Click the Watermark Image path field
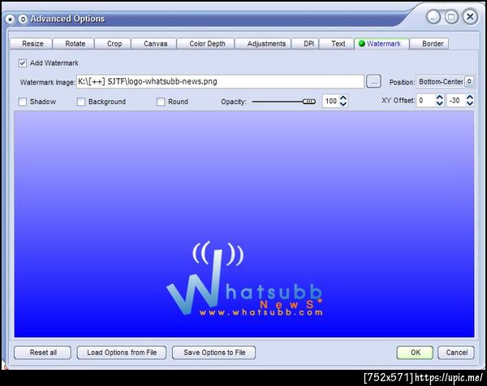 220,81
